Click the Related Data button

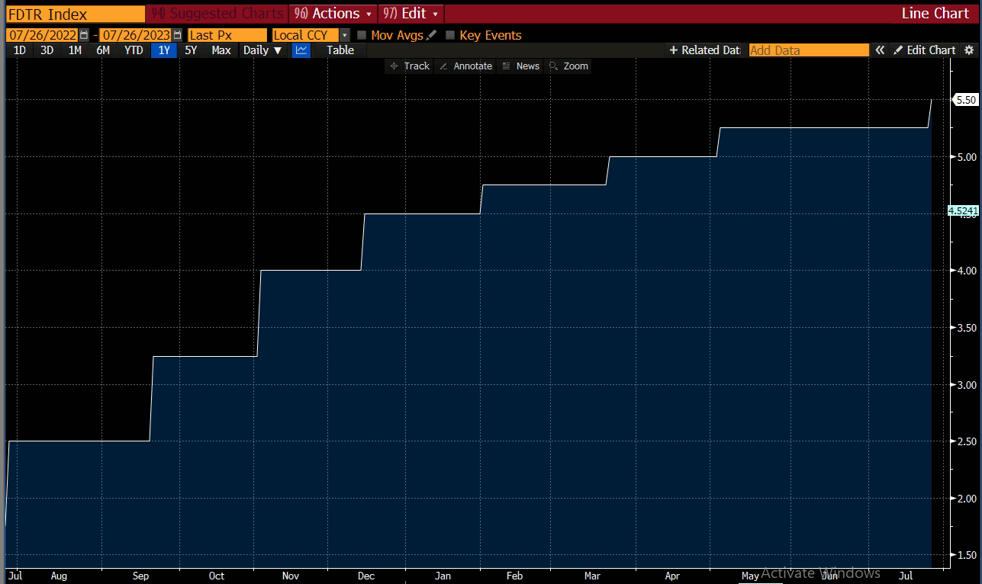click(x=703, y=50)
